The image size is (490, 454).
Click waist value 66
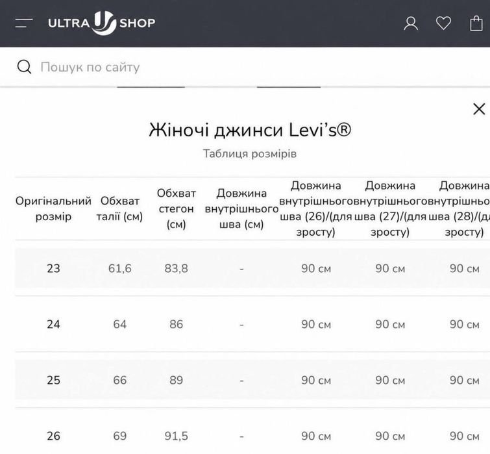(x=119, y=380)
